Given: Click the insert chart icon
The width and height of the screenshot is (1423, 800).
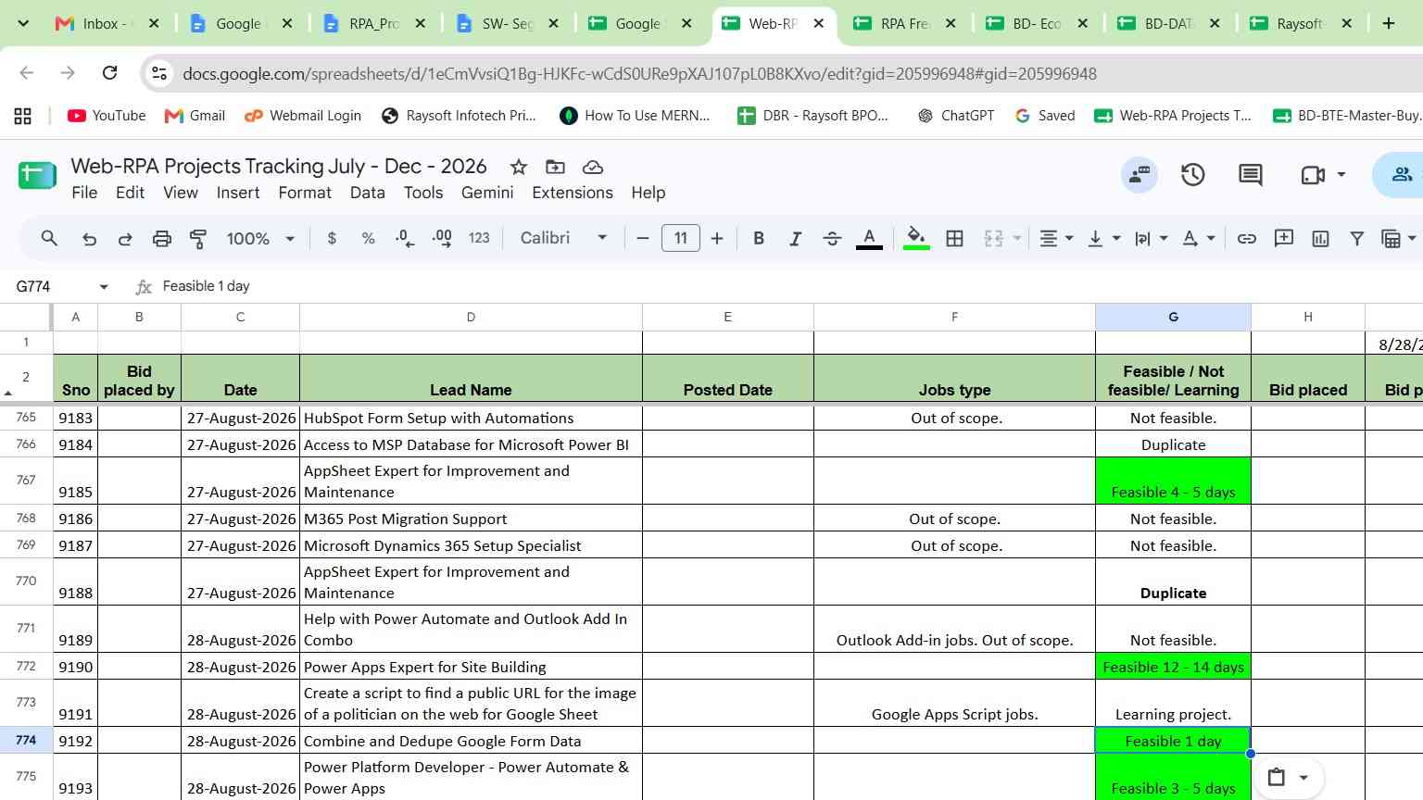Looking at the screenshot, I should pyautogui.click(x=1320, y=238).
